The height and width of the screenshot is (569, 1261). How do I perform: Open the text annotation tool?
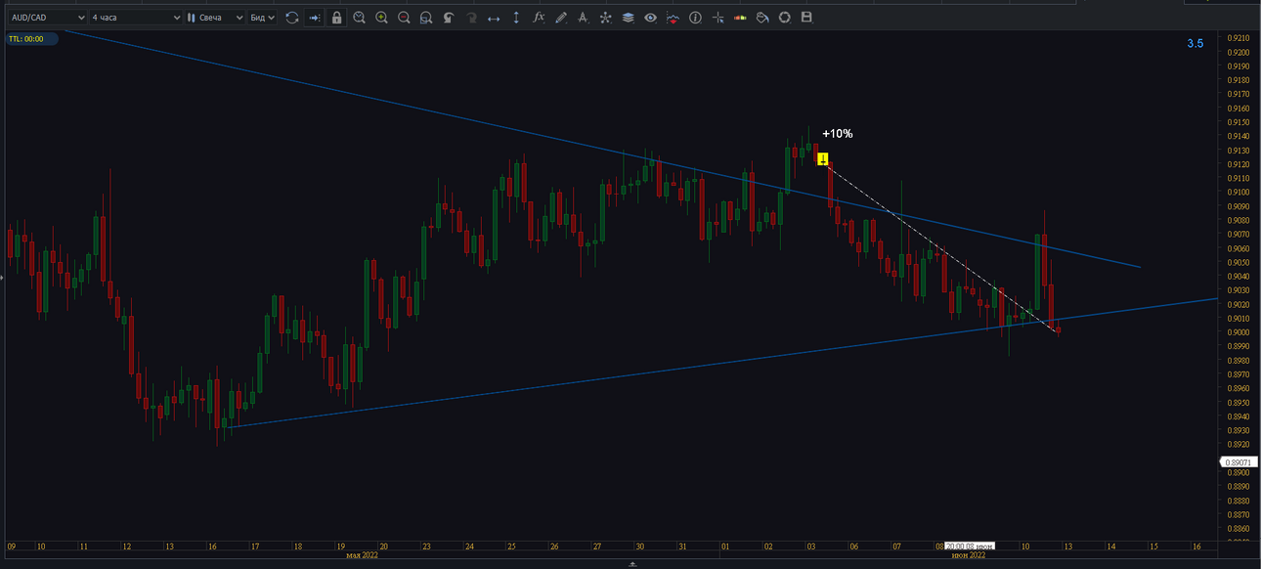[x=584, y=18]
